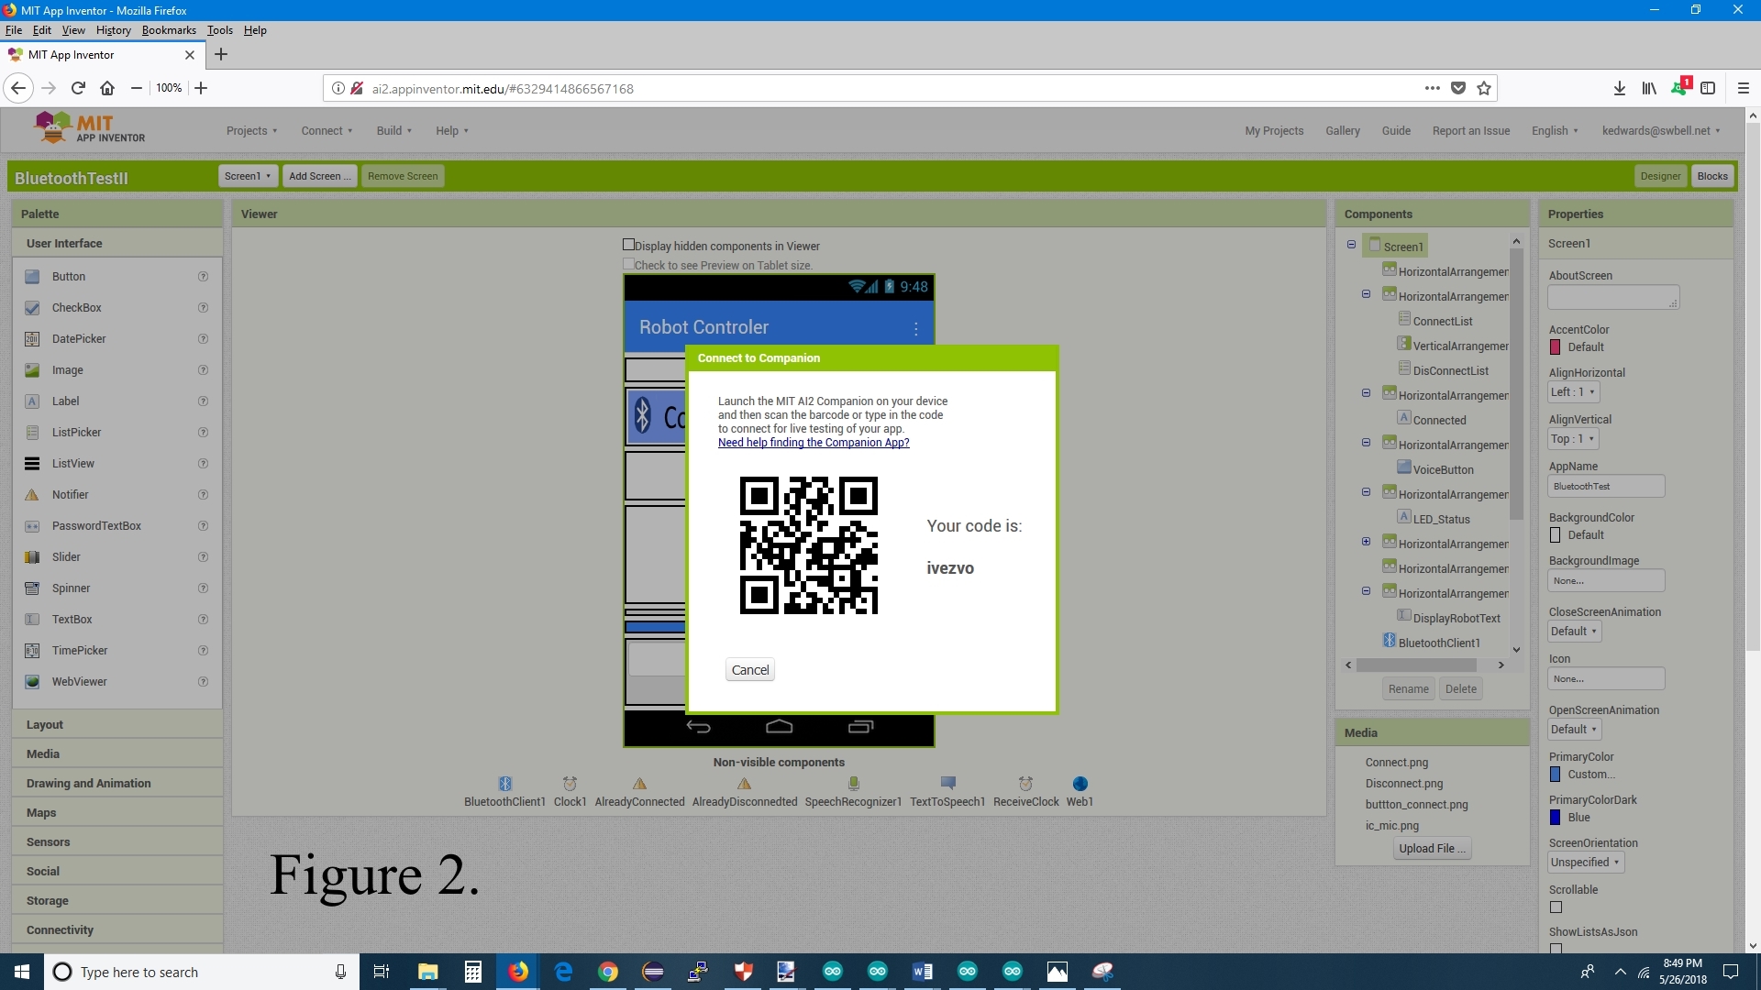This screenshot has width=1761, height=990.
Task: Open the Firefox History menu
Action: click(114, 30)
